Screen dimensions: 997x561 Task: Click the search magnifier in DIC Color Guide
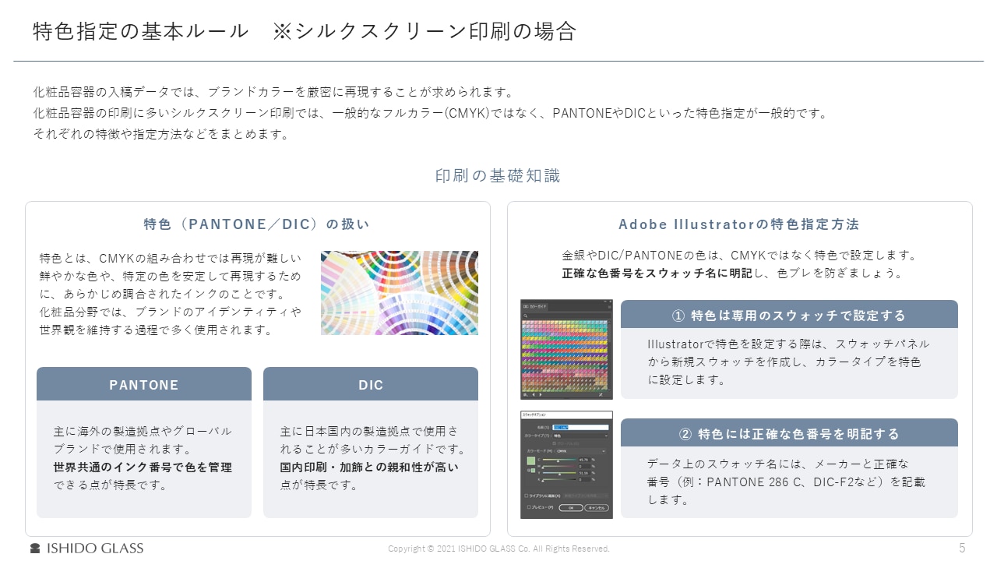tap(527, 316)
